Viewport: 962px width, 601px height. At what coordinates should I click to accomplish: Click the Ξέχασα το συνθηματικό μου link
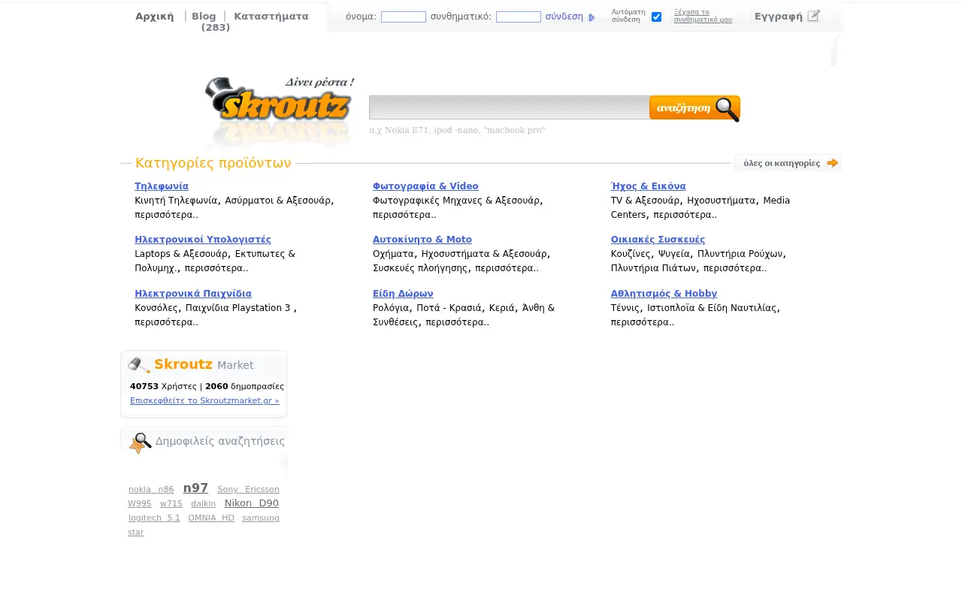coord(703,16)
